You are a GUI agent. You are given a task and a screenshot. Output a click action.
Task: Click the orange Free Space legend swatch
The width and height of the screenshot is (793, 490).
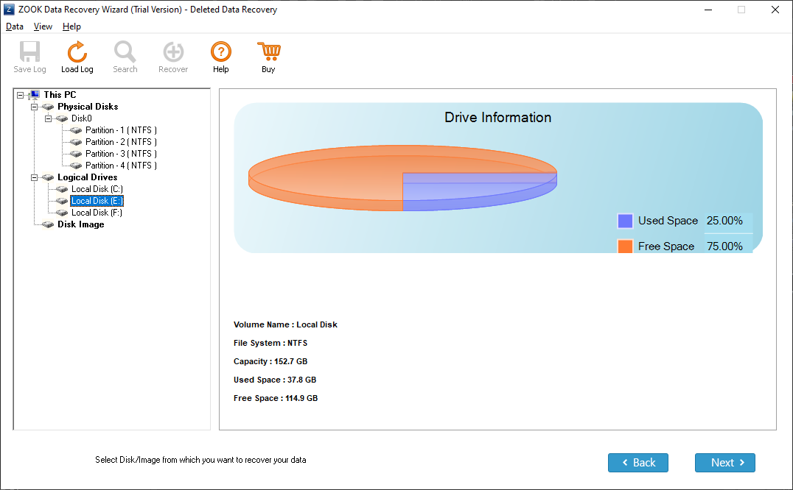pyautogui.click(x=625, y=246)
